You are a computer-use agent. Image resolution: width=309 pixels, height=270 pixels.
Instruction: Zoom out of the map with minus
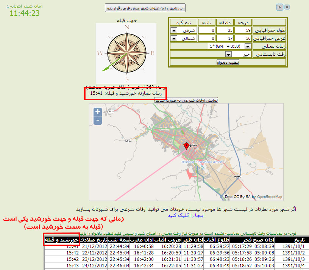click(98, 120)
